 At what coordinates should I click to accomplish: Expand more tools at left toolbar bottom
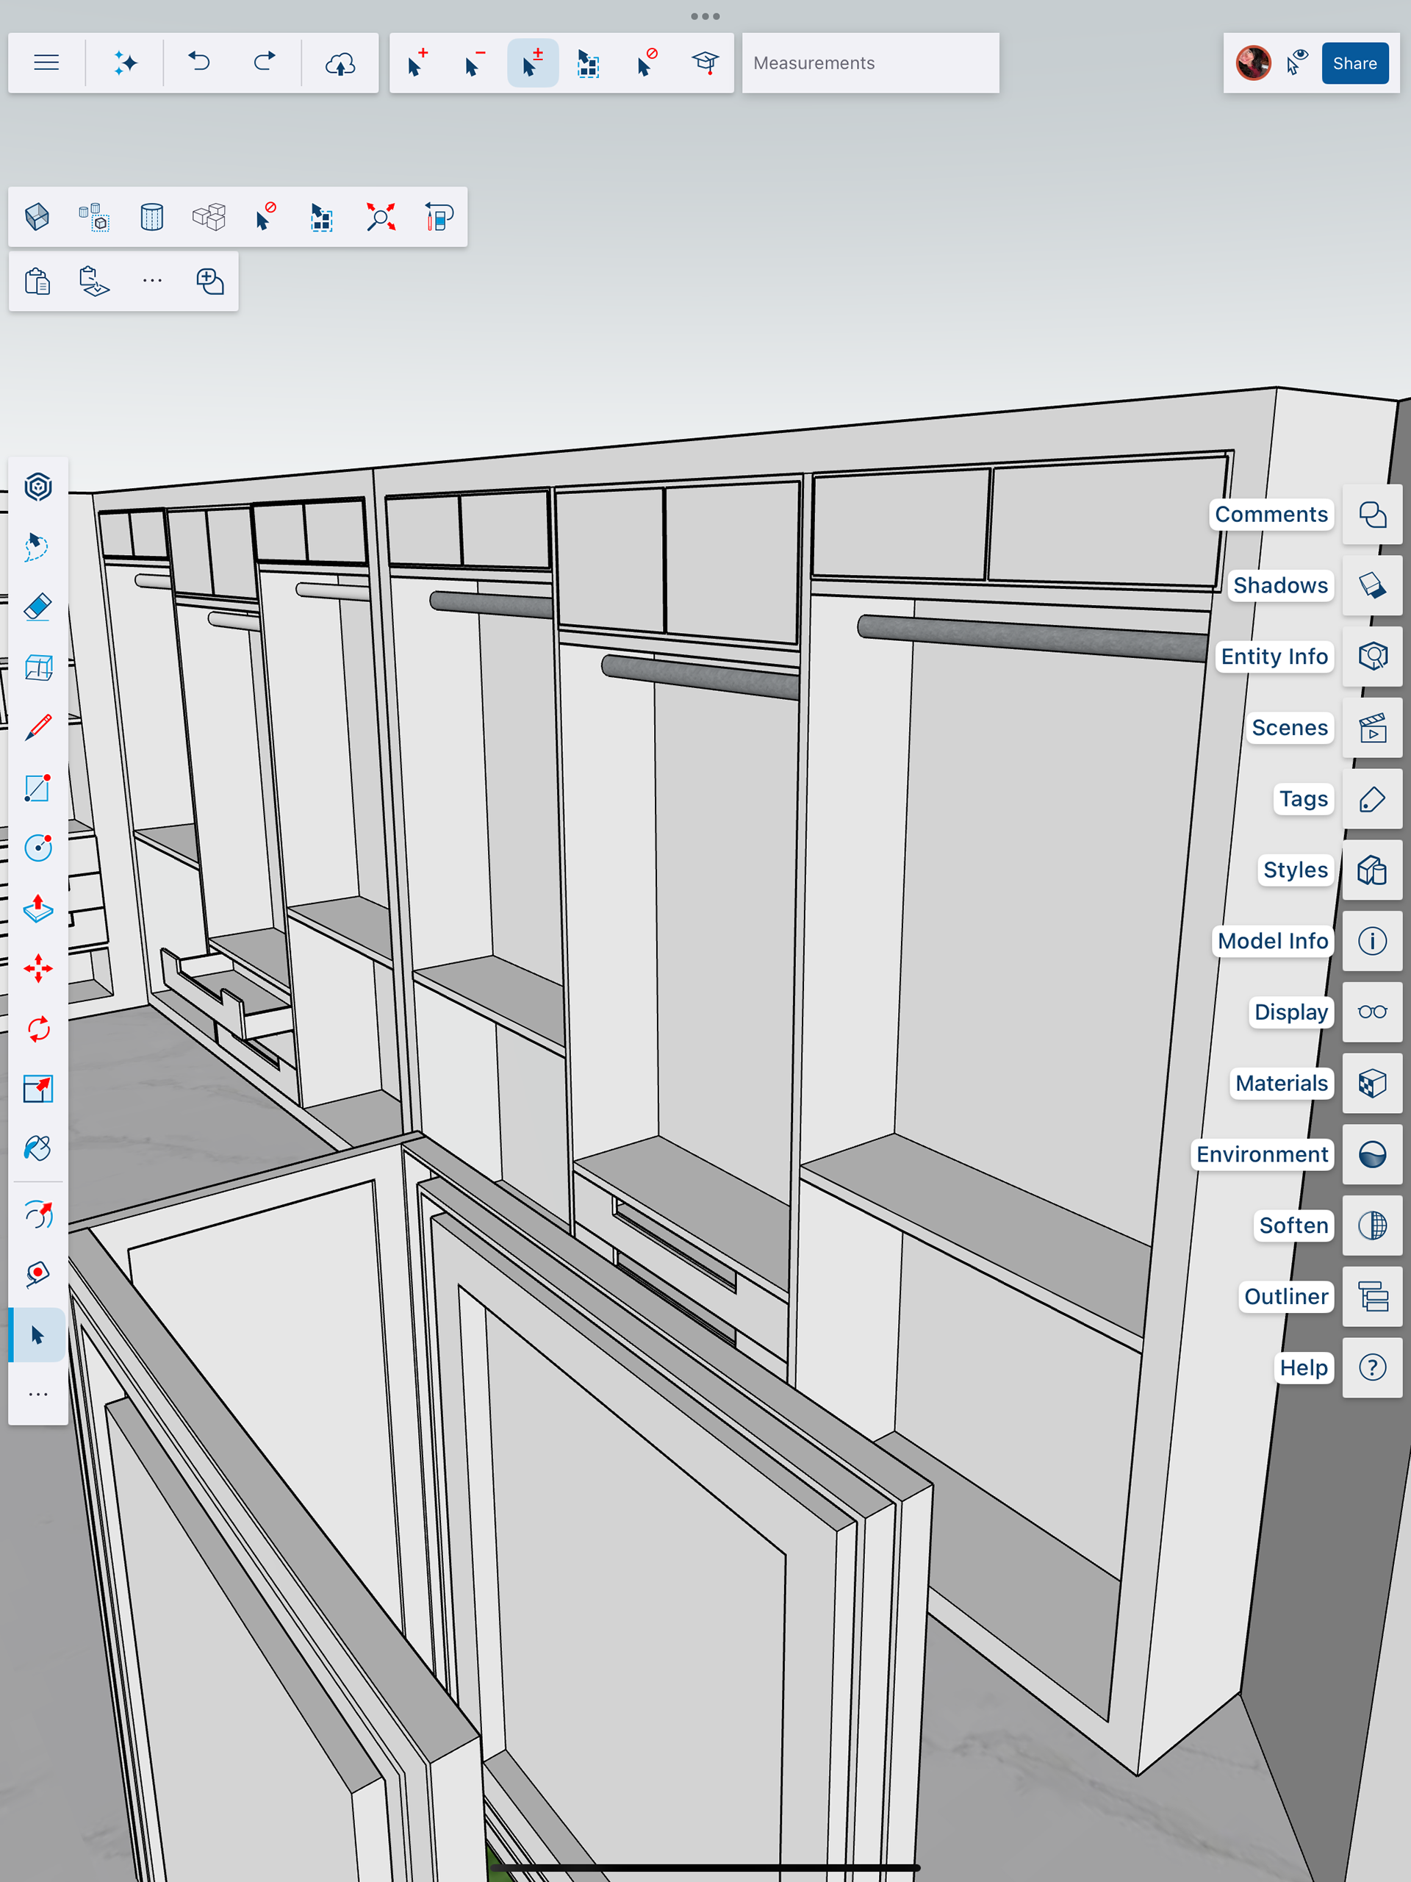coord(38,1395)
